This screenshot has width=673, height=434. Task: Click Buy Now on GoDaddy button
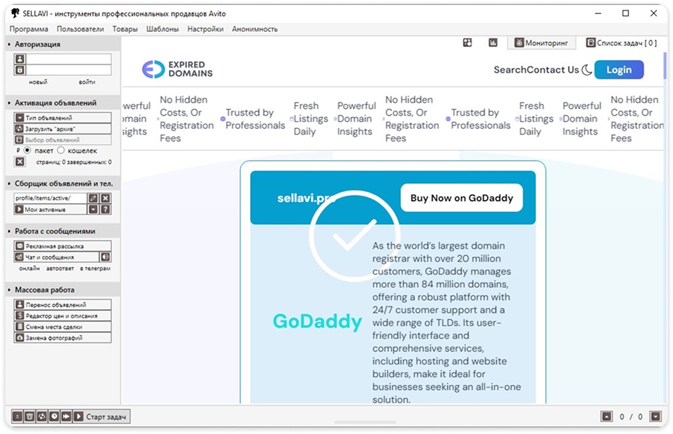(461, 198)
